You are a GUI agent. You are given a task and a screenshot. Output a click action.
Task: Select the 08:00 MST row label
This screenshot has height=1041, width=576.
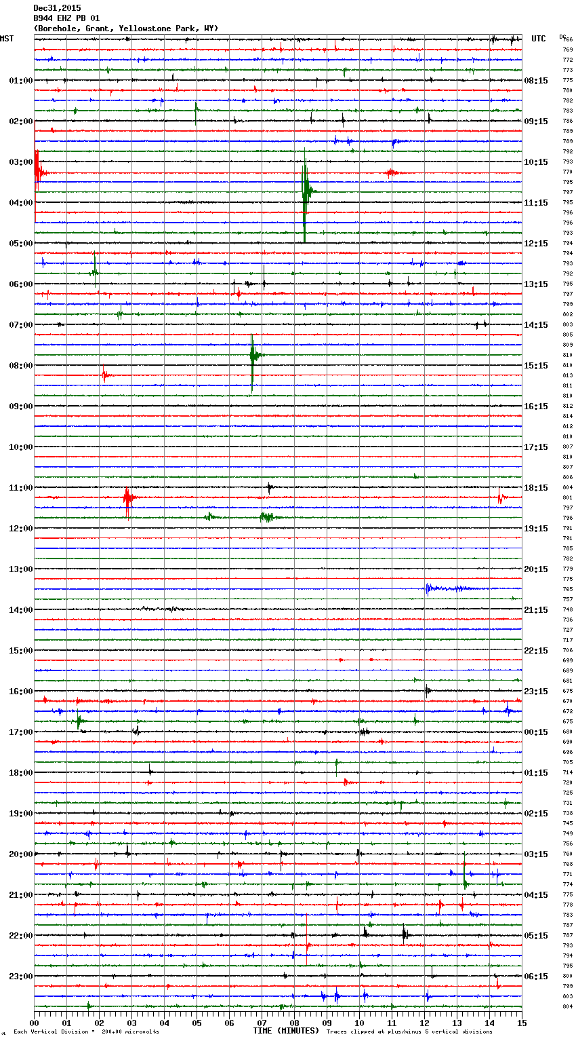21,366
